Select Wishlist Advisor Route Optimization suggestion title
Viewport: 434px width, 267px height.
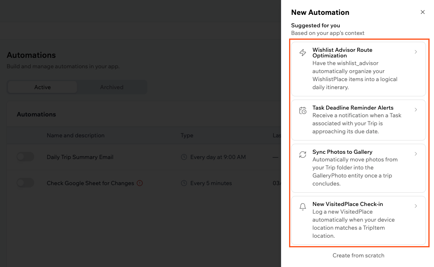[342, 53]
